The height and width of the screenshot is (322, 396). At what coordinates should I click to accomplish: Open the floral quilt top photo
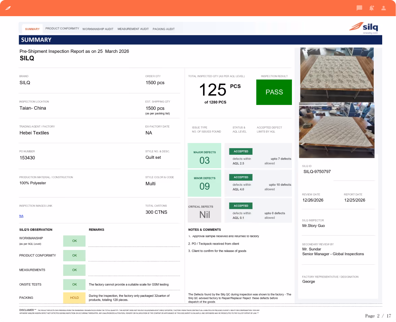tap(337, 75)
